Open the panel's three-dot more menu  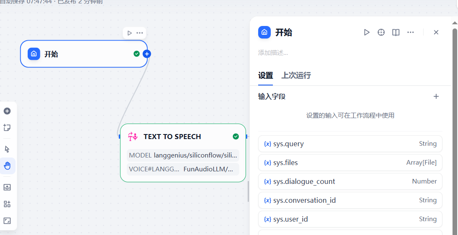411,32
